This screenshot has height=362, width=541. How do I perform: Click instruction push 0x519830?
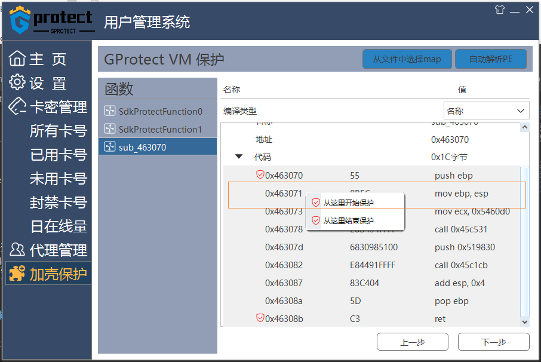(465, 247)
